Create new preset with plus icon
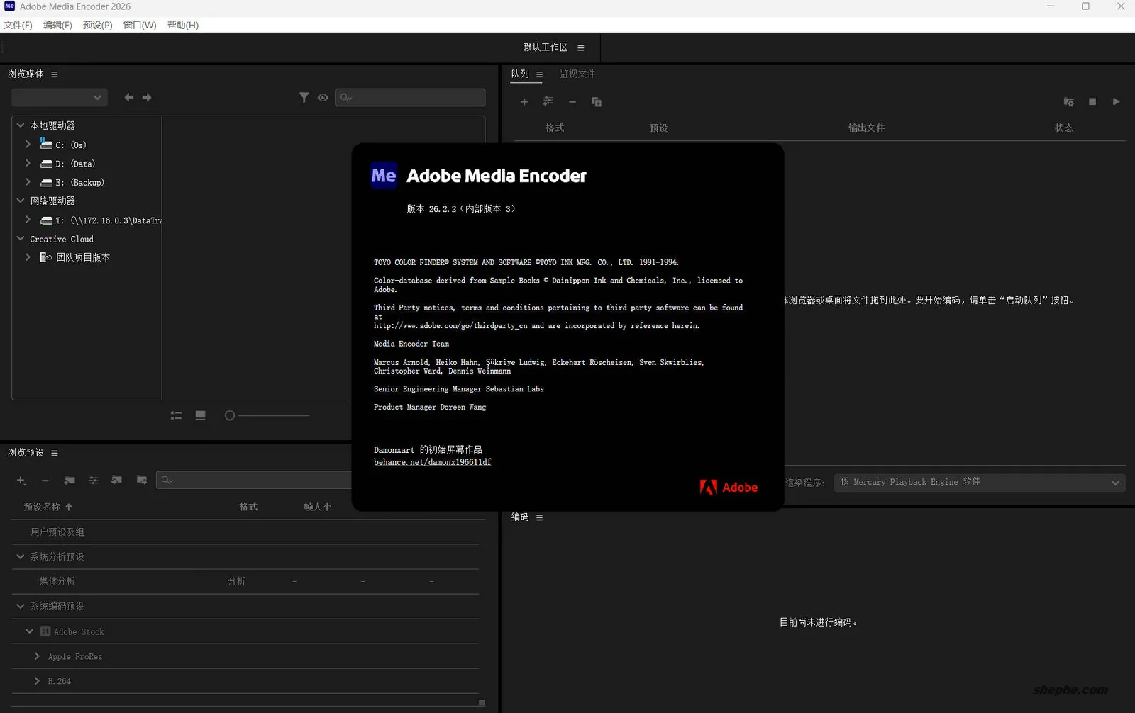Viewport: 1135px width, 713px height. tap(21, 481)
